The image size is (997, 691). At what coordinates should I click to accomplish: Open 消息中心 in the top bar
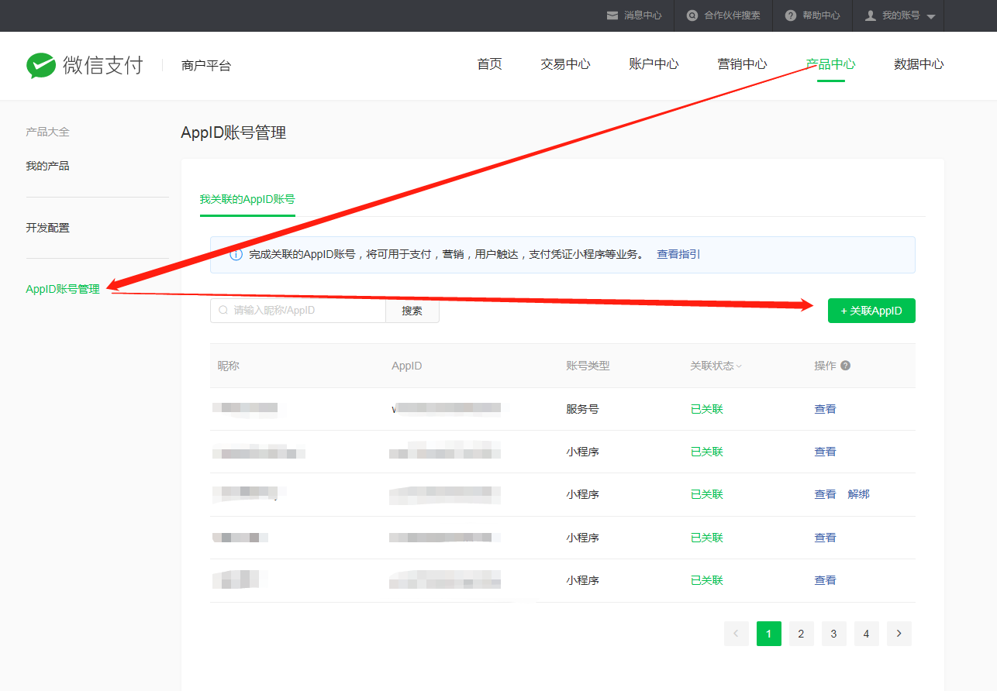(x=643, y=15)
